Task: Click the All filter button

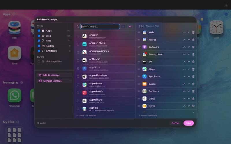Action: (130, 26)
